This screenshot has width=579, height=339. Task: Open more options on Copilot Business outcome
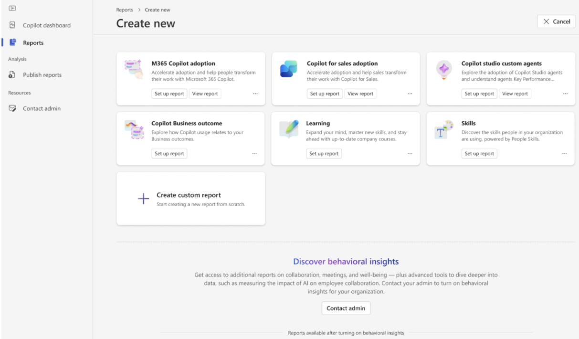pos(254,154)
